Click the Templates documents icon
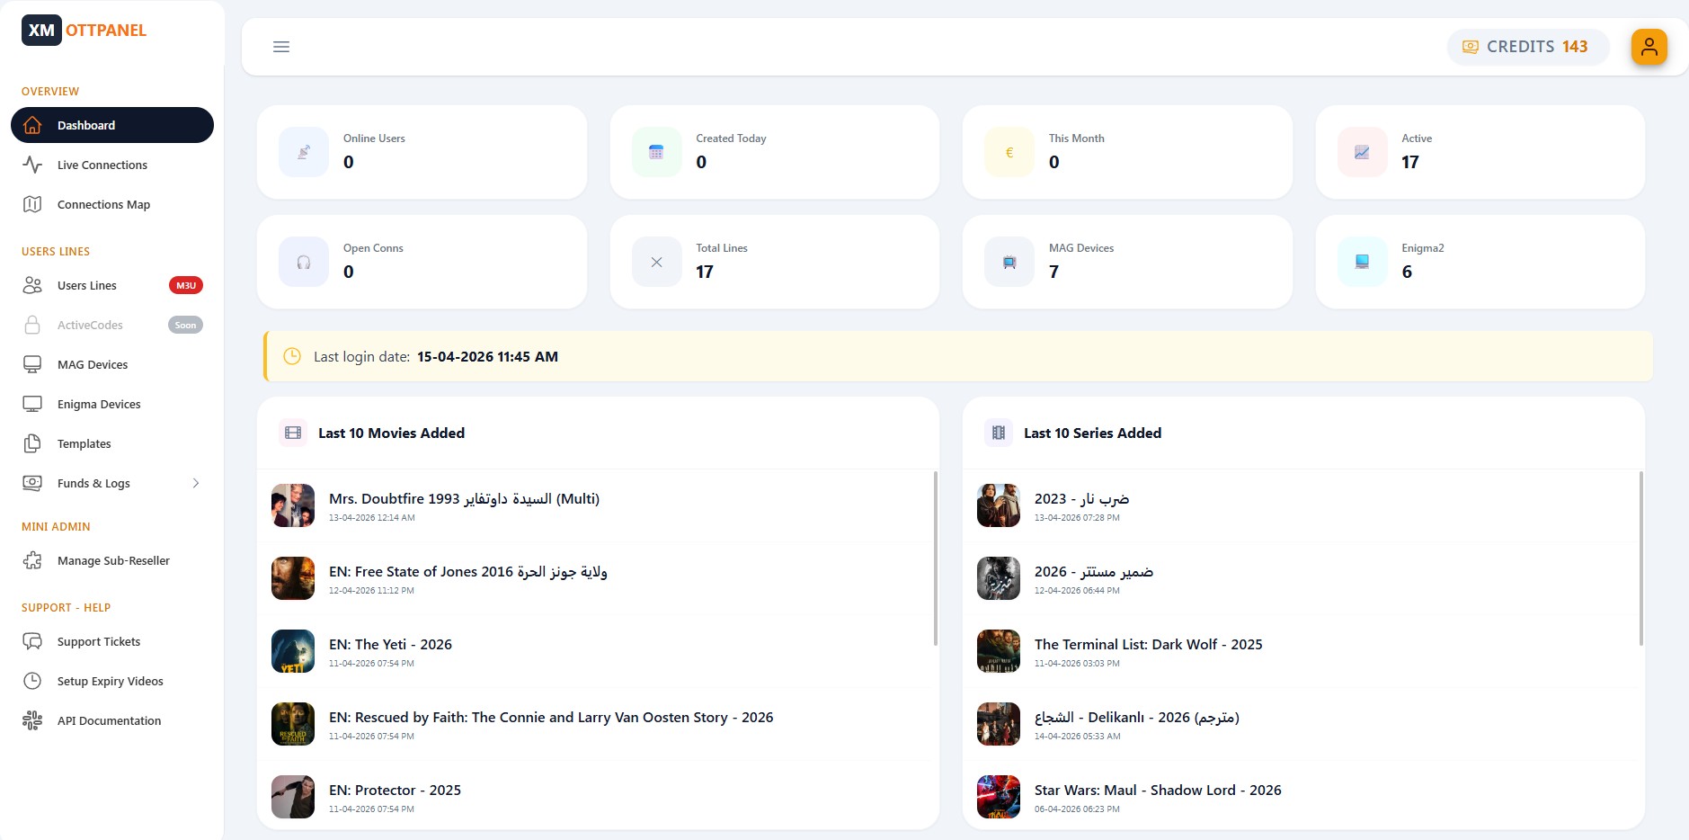The height and width of the screenshot is (840, 1689). pyautogui.click(x=32, y=443)
